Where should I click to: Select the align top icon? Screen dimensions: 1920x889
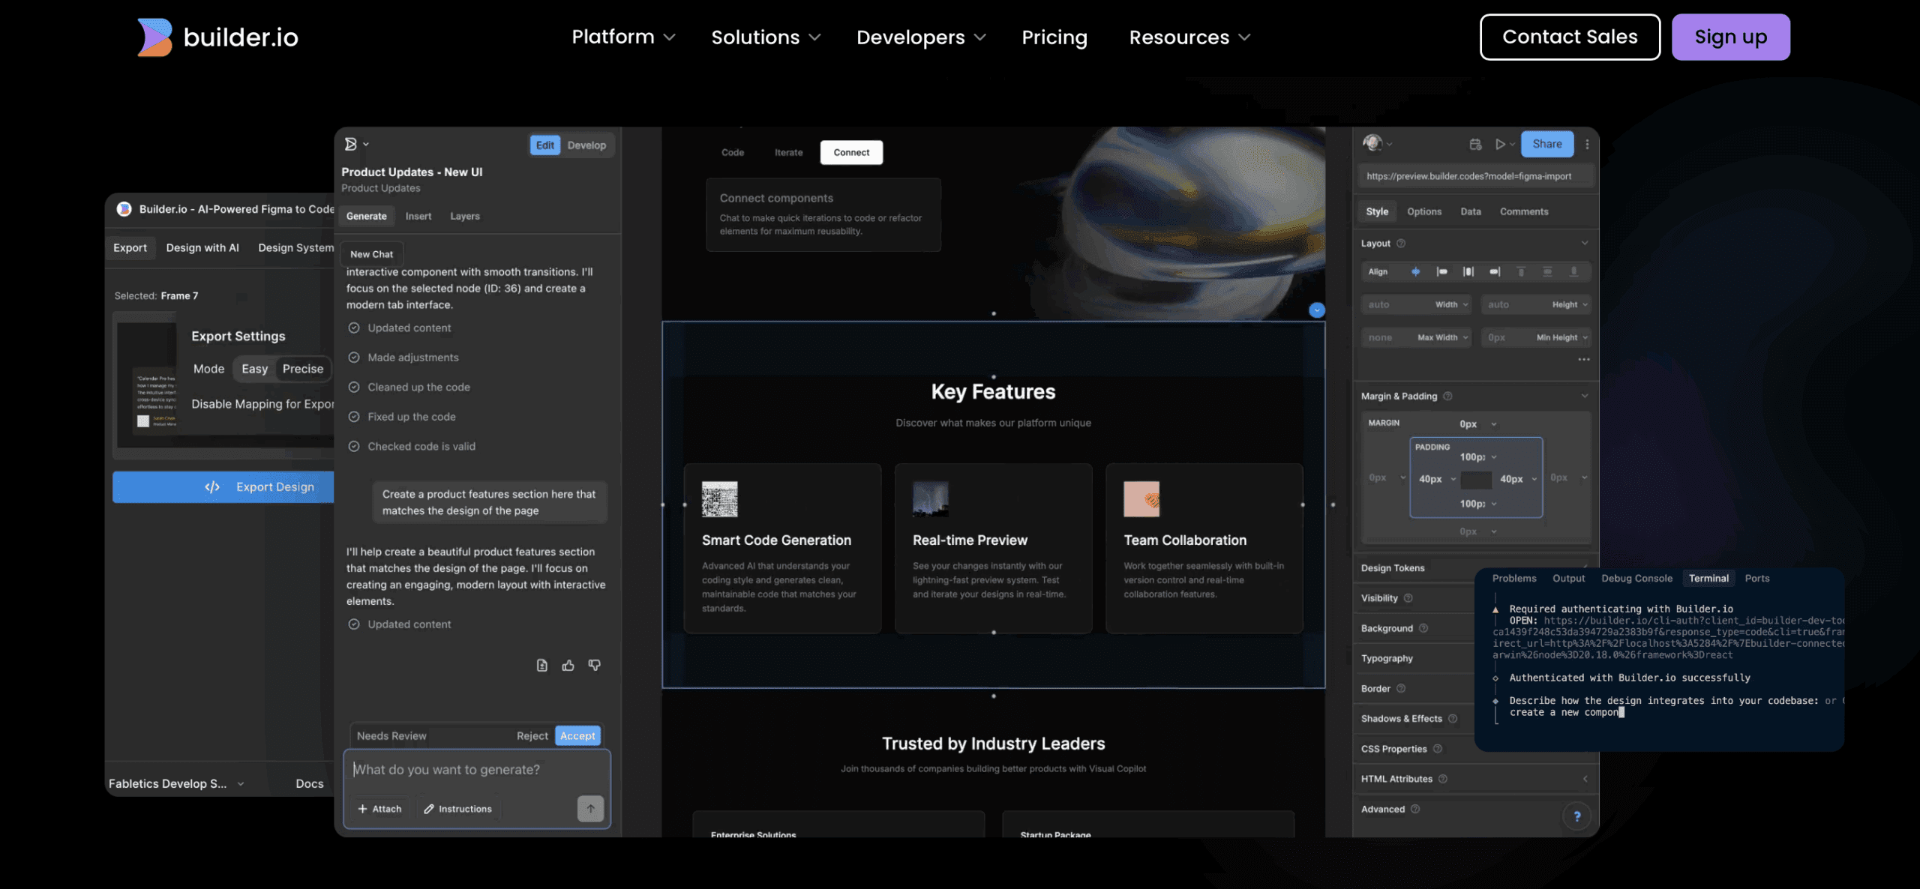(1521, 272)
